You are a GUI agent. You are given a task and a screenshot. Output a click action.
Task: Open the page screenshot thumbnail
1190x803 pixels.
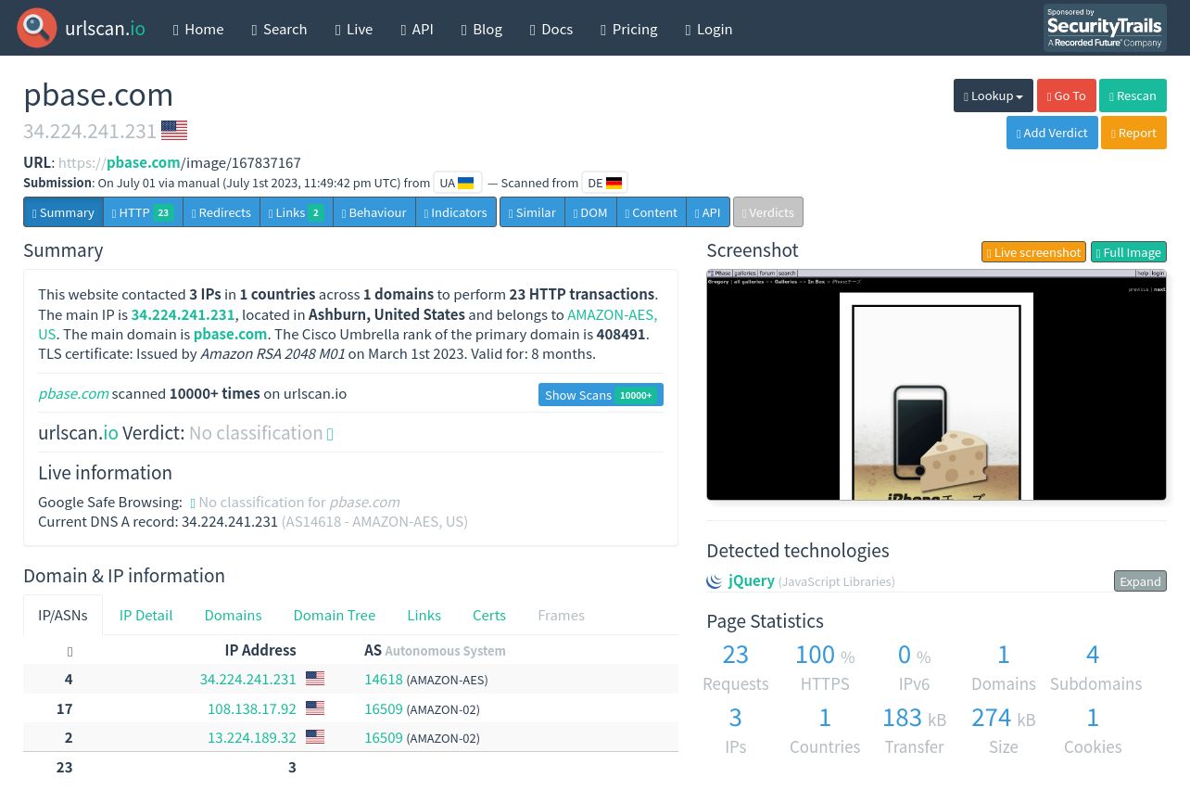(x=936, y=385)
